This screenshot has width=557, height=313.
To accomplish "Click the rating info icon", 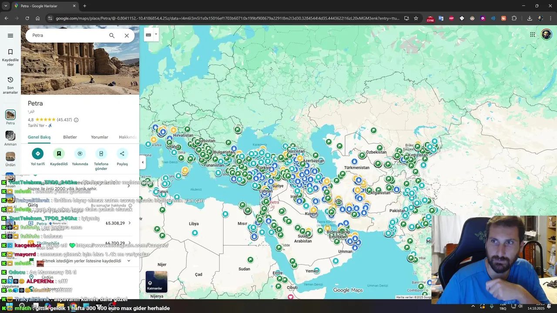I will pos(76,120).
